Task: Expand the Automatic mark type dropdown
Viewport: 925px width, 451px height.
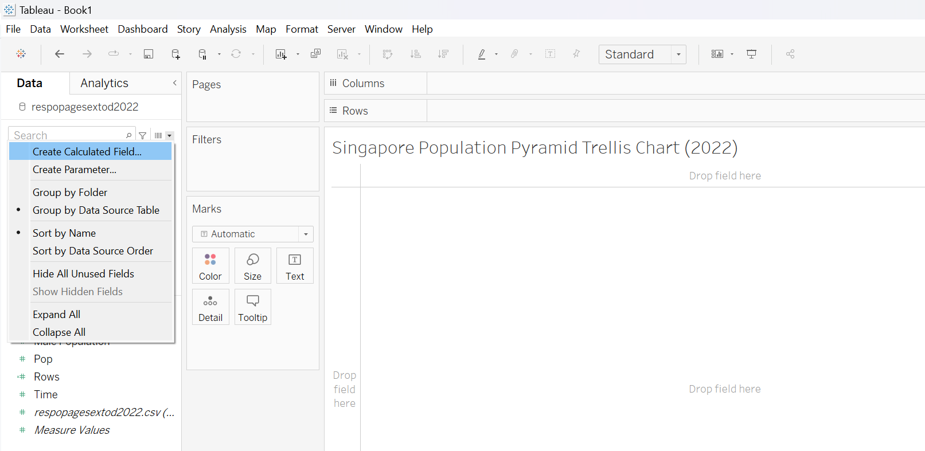Action: (x=306, y=234)
